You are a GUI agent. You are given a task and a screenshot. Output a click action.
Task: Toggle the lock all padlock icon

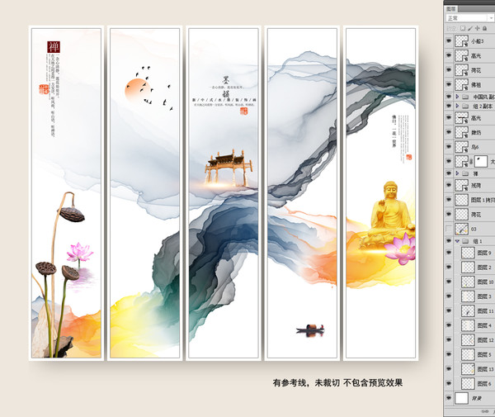point(484,28)
